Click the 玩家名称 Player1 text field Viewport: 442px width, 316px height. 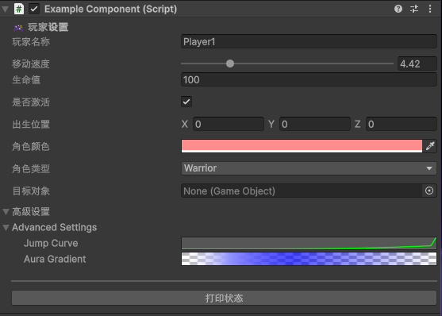coord(309,42)
